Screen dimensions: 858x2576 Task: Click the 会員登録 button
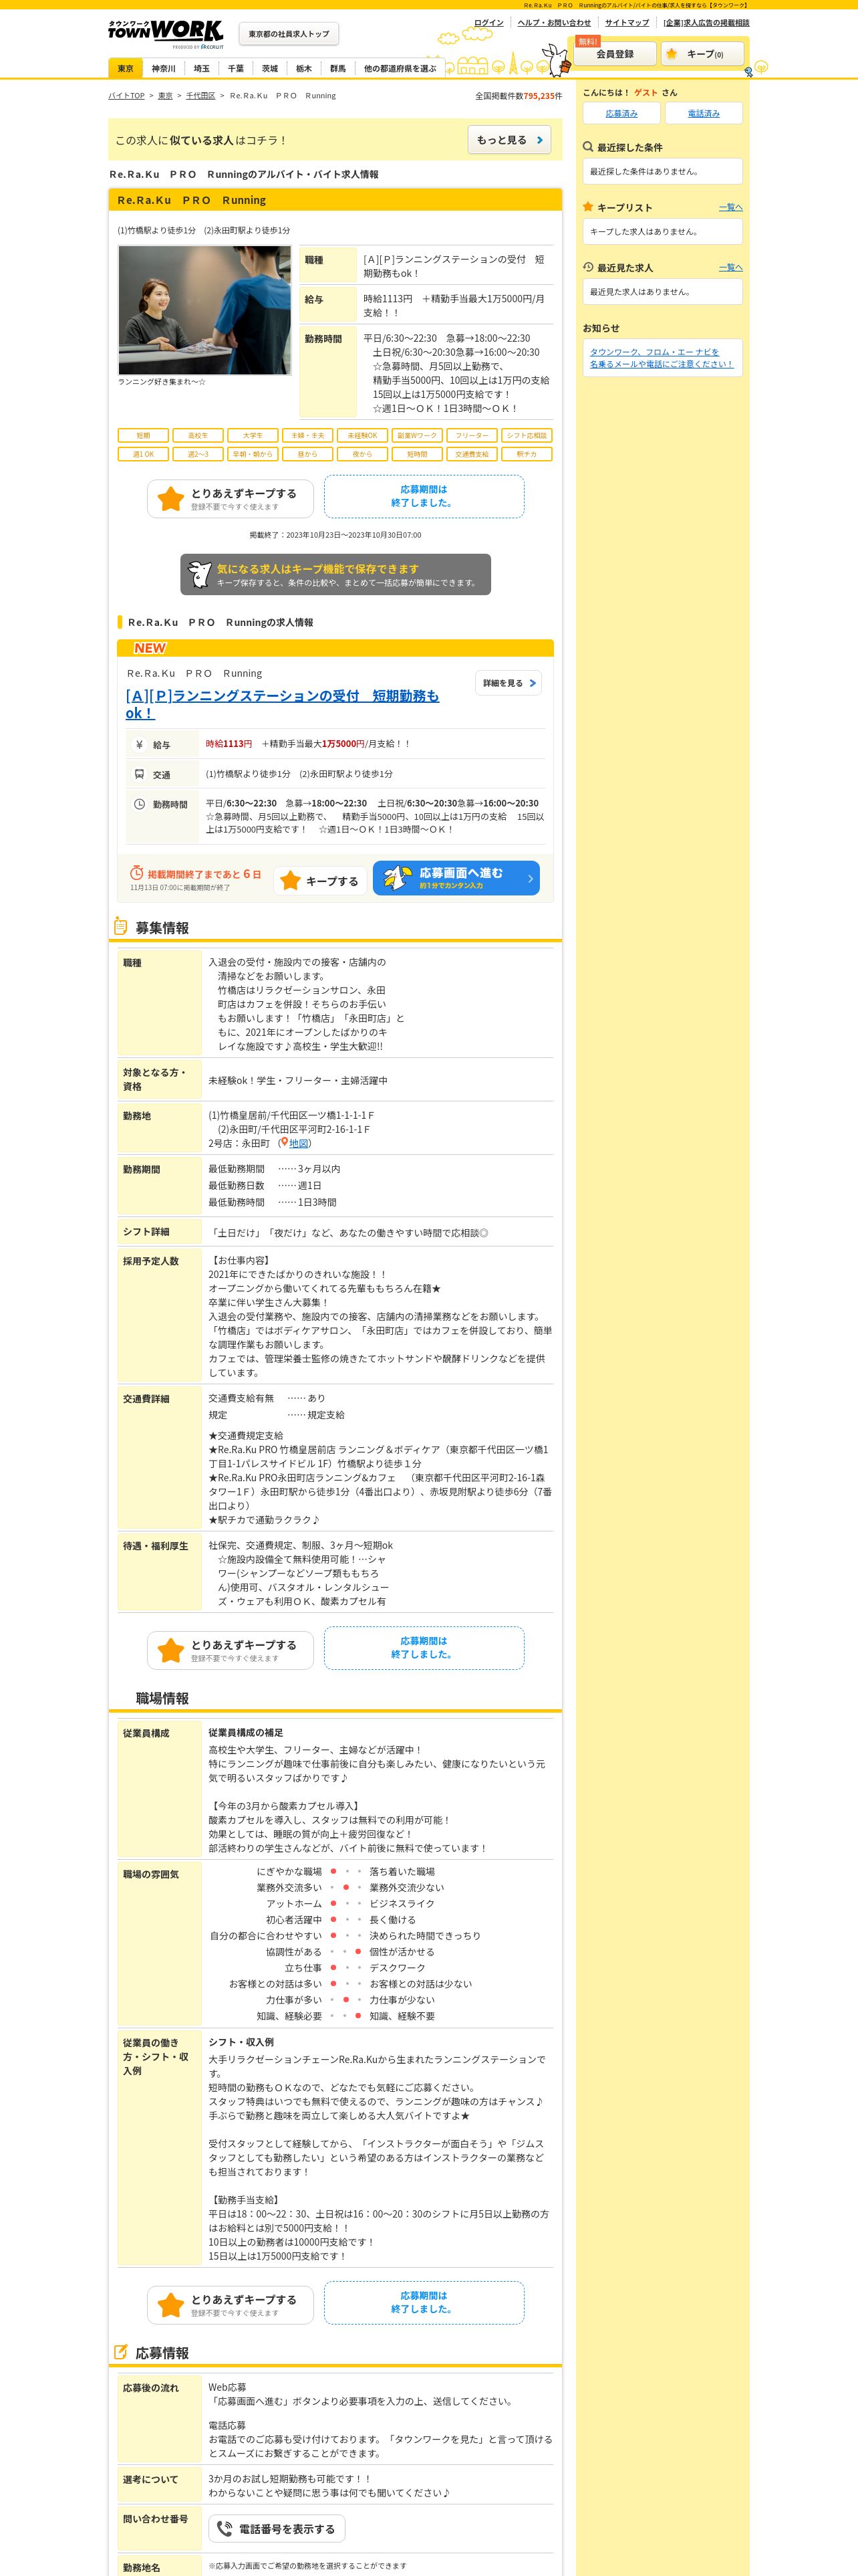click(x=614, y=54)
